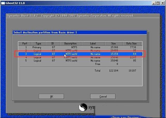Screen dimensions: 166x118
Task: Click the part number '3' in highlighted row
Action: pyautogui.click(x=26, y=54)
